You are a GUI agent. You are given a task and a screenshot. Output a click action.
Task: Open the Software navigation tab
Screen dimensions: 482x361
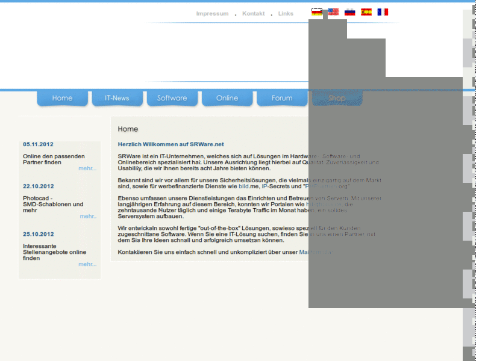point(172,98)
